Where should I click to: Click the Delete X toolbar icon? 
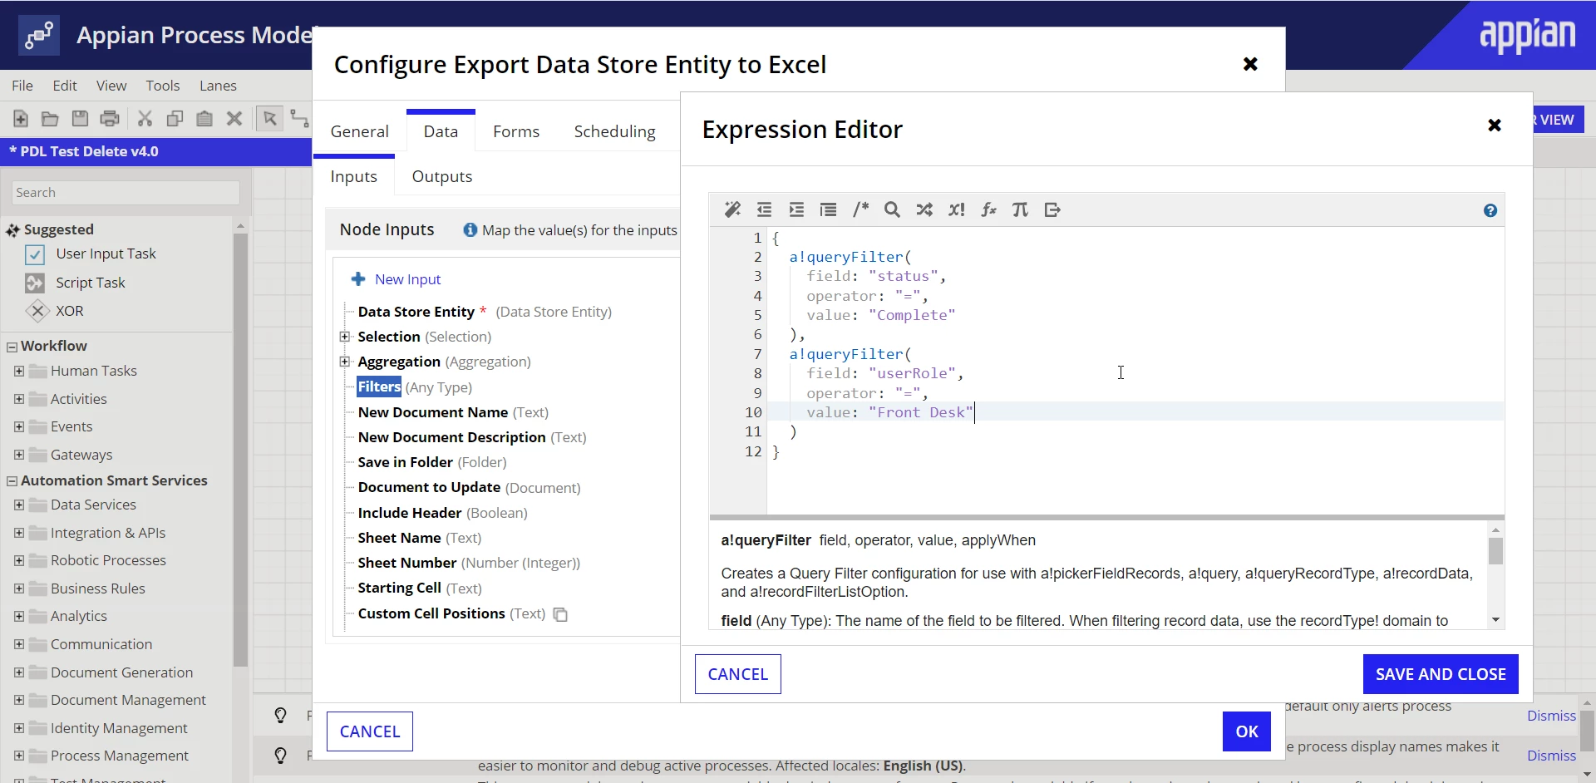coord(234,118)
